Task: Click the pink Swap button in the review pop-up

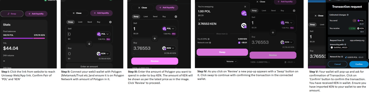Action: [222, 52]
